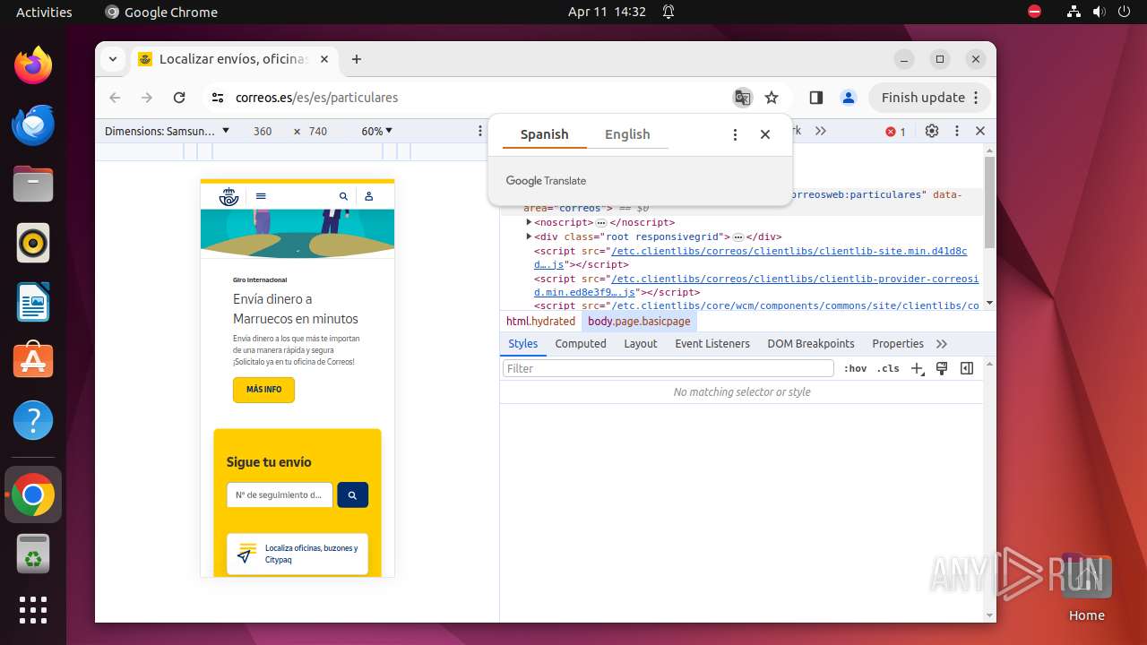1147x645 pixels.
Task: Select body.page.basicpage breadcrumb
Action: tap(639, 322)
